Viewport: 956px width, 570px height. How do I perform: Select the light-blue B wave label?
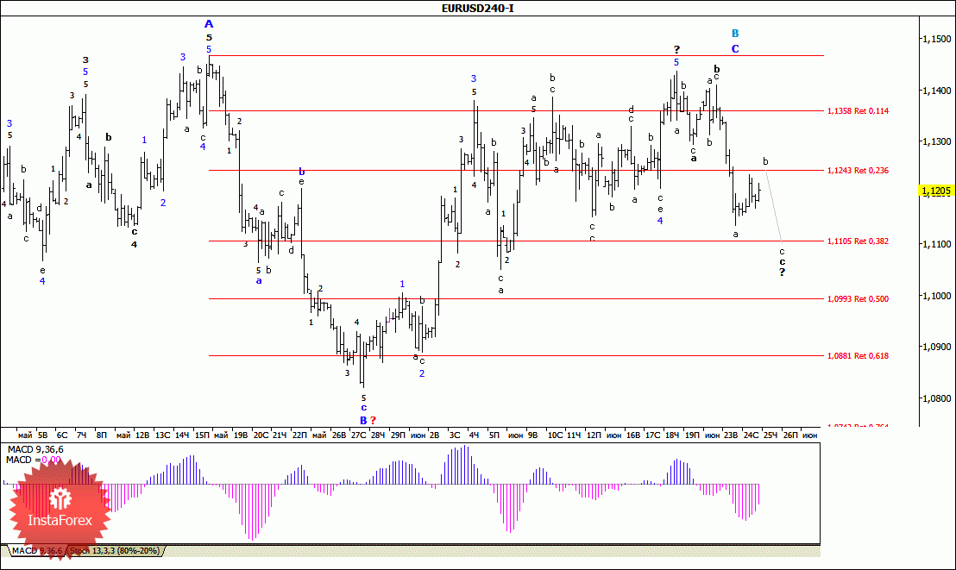coord(735,34)
